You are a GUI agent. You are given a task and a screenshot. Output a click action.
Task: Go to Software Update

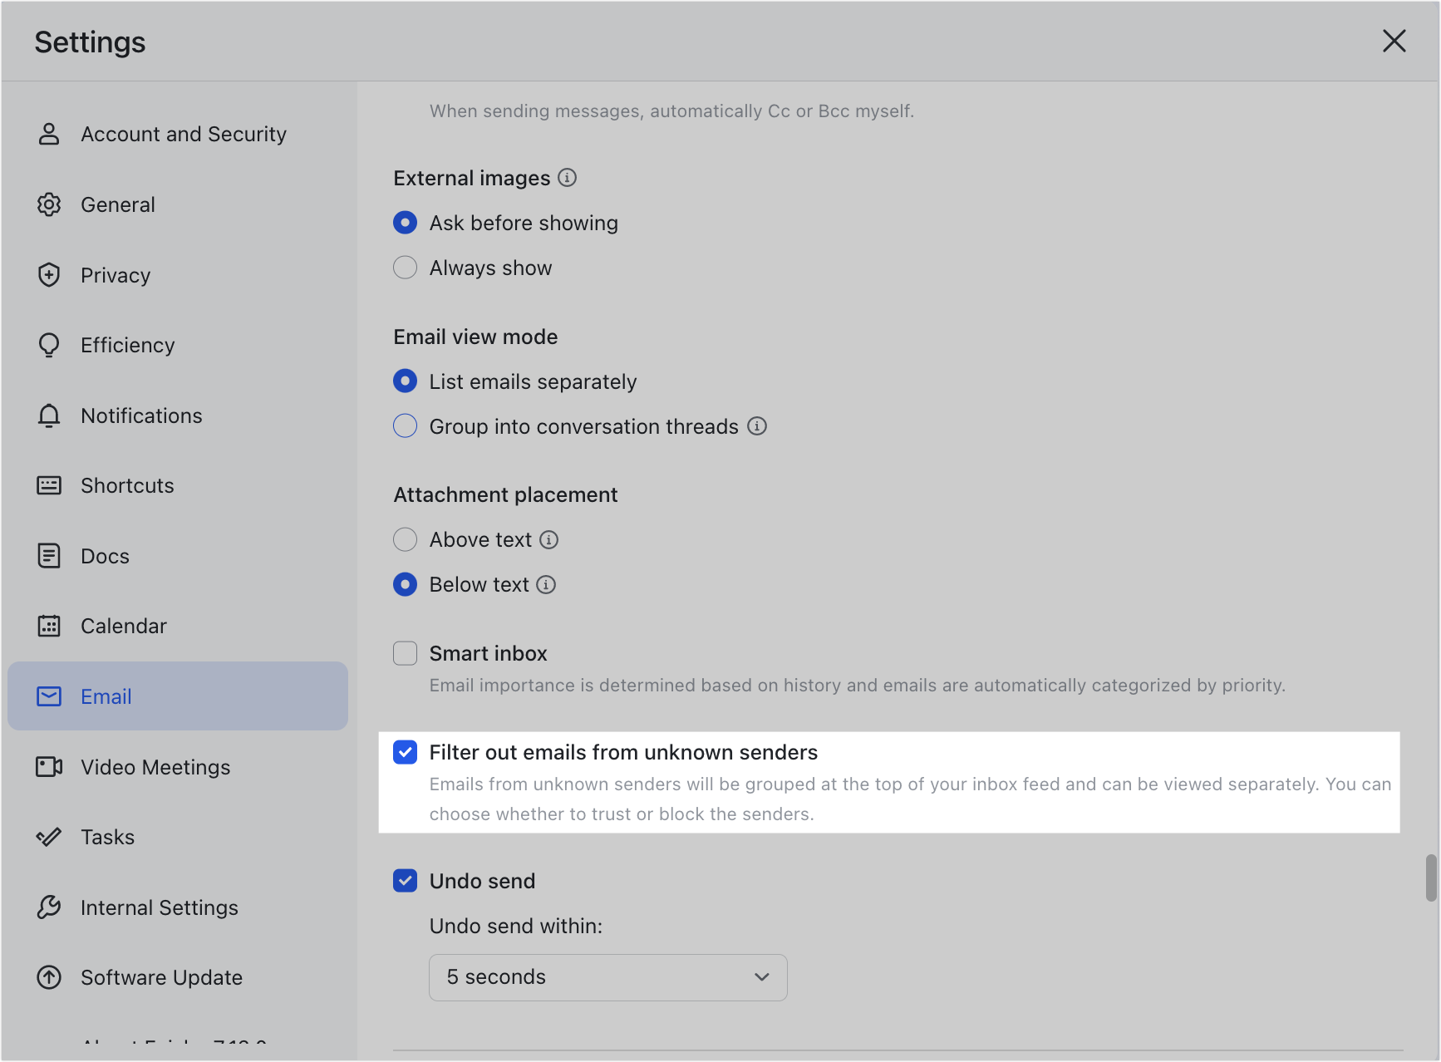click(161, 977)
